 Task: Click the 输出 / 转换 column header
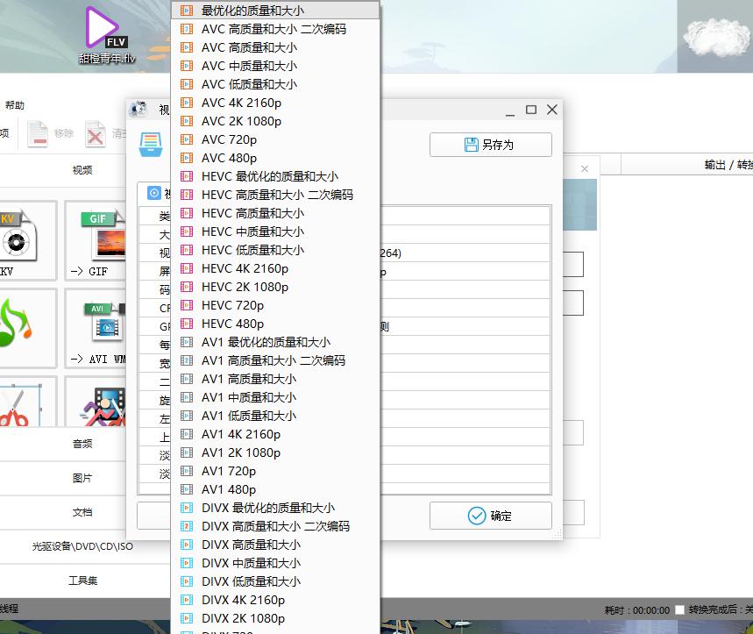point(728,165)
